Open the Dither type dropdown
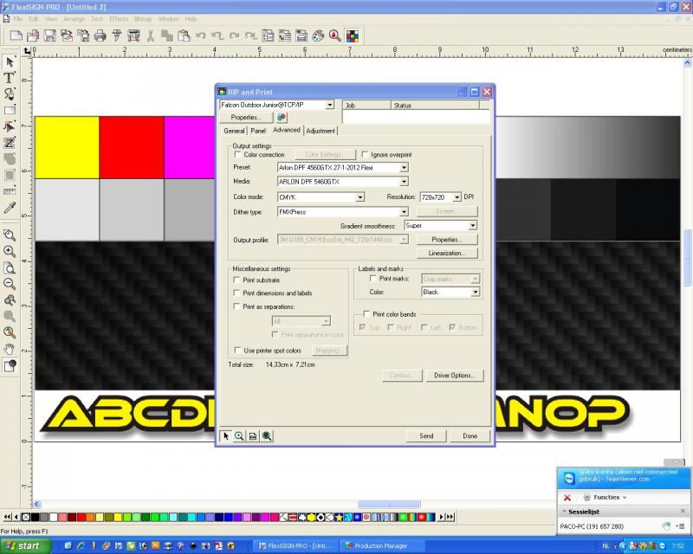This screenshot has width=693, height=554. coord(404,212)
